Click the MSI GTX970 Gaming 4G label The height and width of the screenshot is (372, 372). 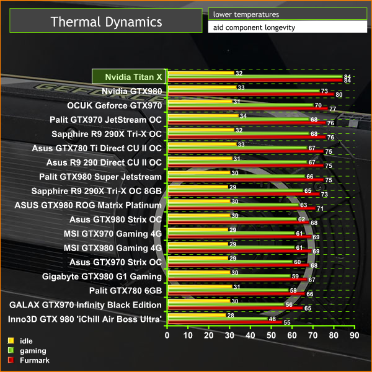click(x=113, y=234)
